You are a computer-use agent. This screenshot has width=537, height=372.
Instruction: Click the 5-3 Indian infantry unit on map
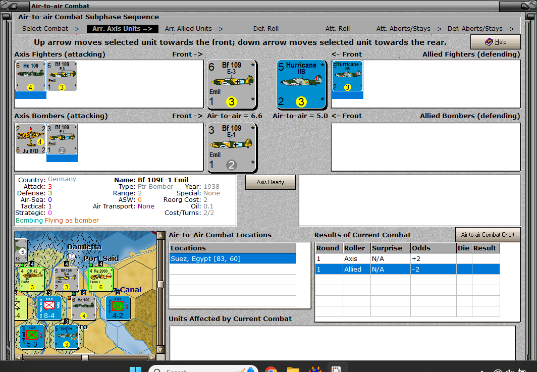click(x=32, y=337)
